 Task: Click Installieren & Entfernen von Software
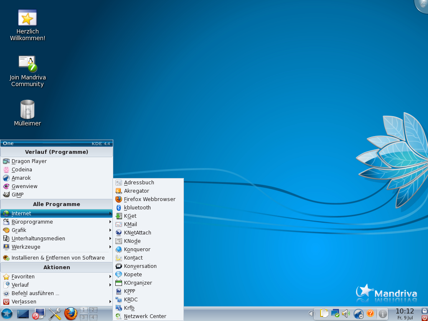58,258
